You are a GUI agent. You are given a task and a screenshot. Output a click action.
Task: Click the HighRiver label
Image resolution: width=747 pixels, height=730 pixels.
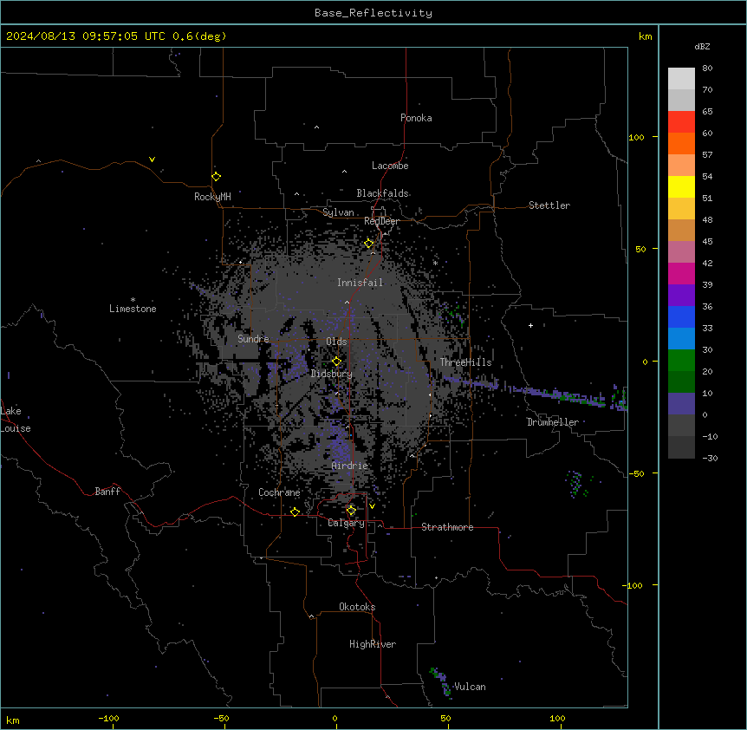tap(373, 644)
